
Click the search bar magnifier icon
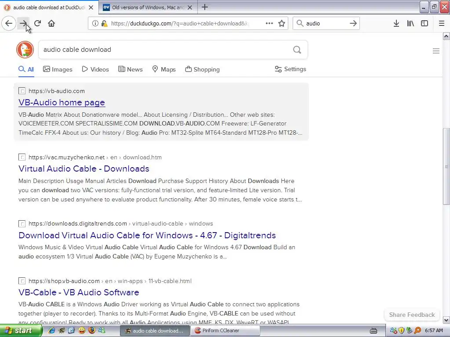click(x=300, y=24)
